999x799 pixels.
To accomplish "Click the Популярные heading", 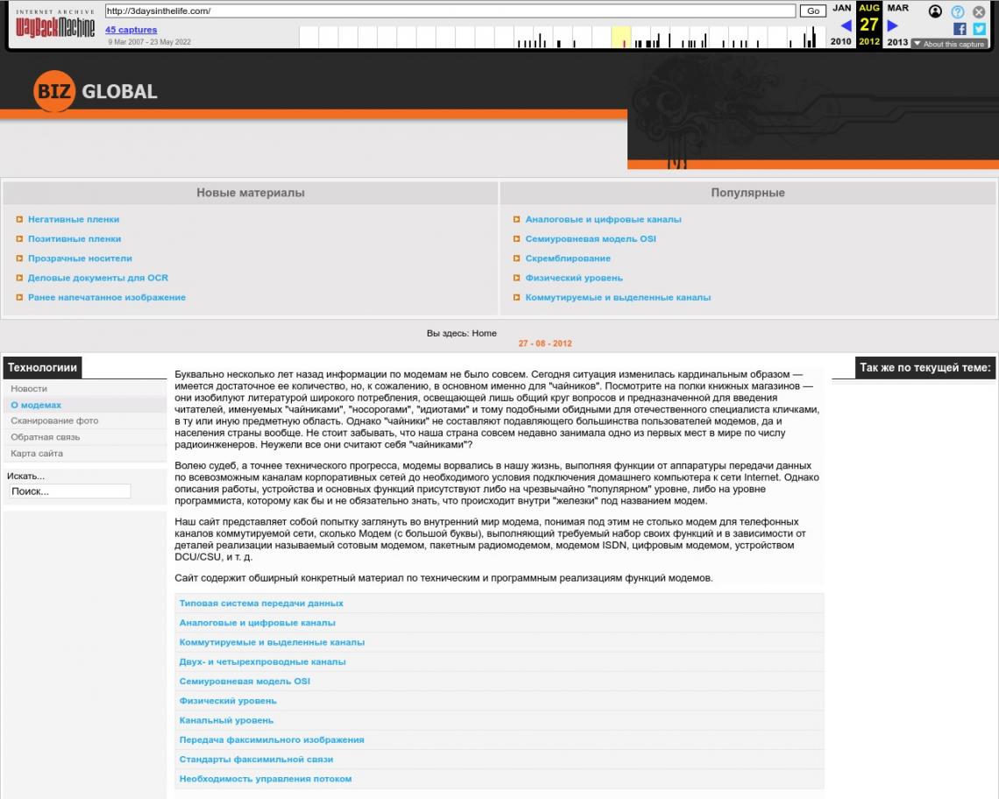I will [748, 193].
